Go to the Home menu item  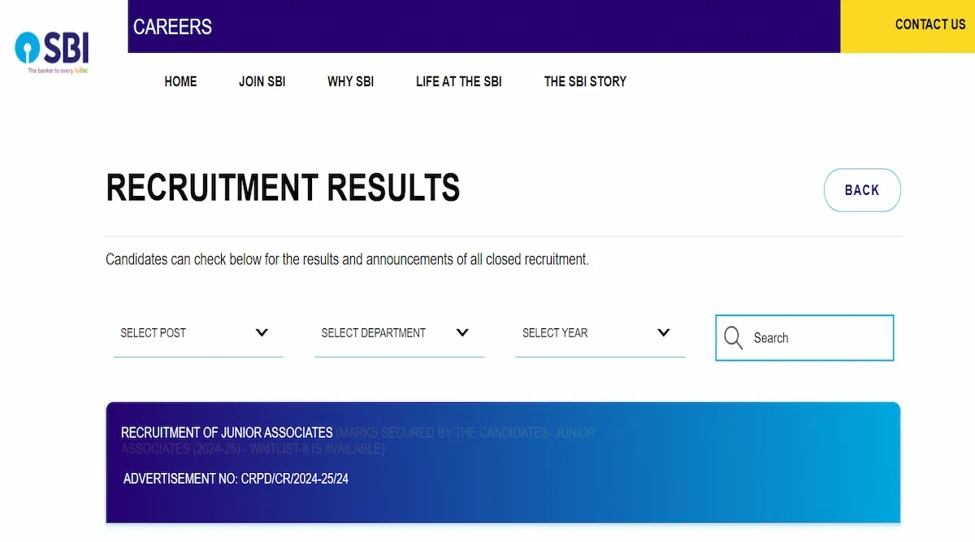pyautogui.click(x=180, y=81)
